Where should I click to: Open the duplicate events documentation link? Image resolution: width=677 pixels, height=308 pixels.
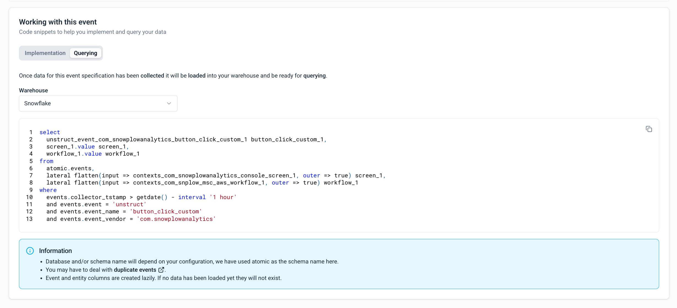(x=135, y=270)
